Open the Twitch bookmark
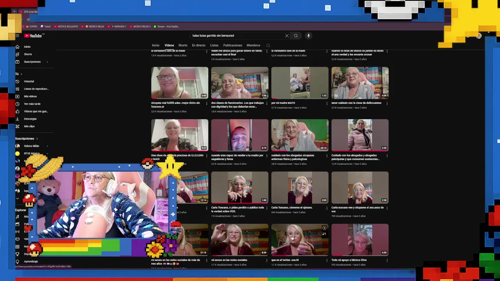Screen dimensions: 500x281 [x=46, y=27]
